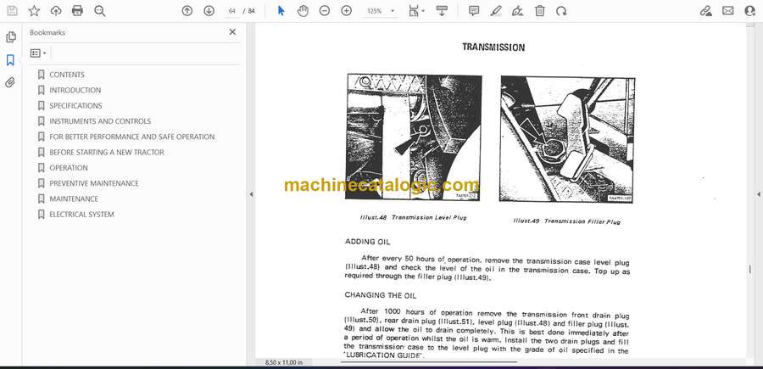Zoom out with the minus button
763x369 pixels.
click(x=325, y=11)
